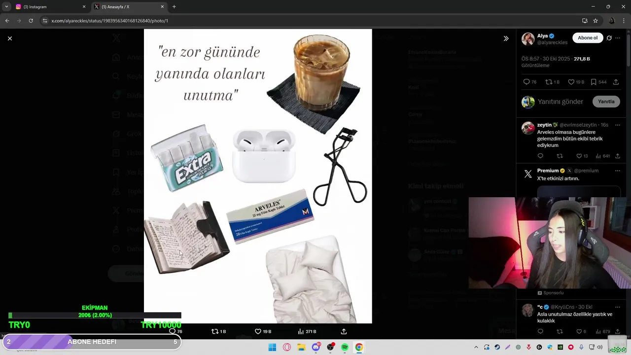Click the Chrome icon in the taskbar

[x=359, y=347]
